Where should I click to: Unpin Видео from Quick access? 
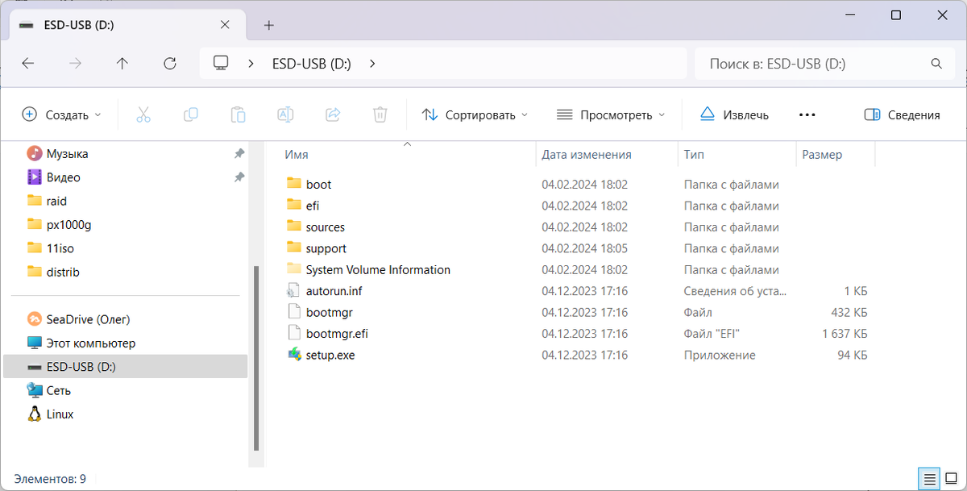point(239,177)
